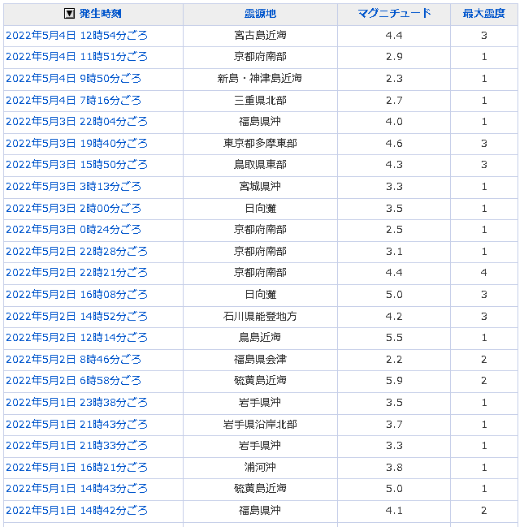The width and height of the screenshot is (524, 527).
Task: Select the 鳥取県東部 epicenter cell
Action: 260,165
